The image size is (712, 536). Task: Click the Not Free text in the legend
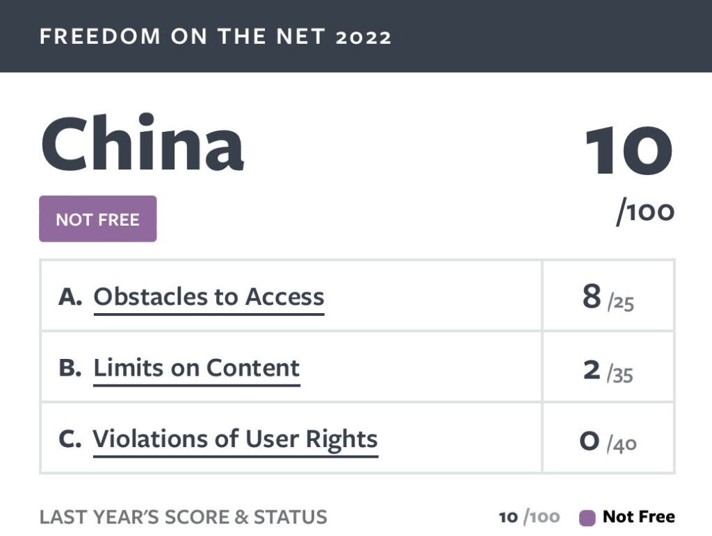pos(638,517)
